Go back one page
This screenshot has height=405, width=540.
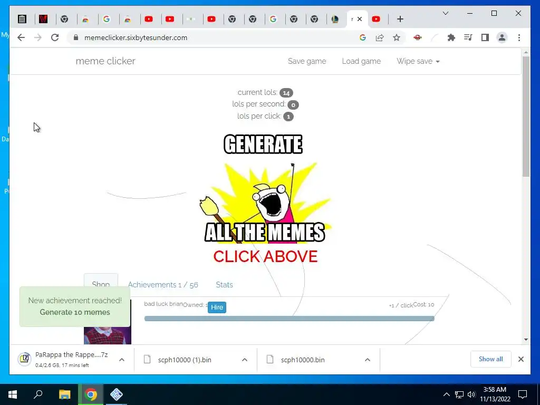pyautogui.click(x=21, y=37)
